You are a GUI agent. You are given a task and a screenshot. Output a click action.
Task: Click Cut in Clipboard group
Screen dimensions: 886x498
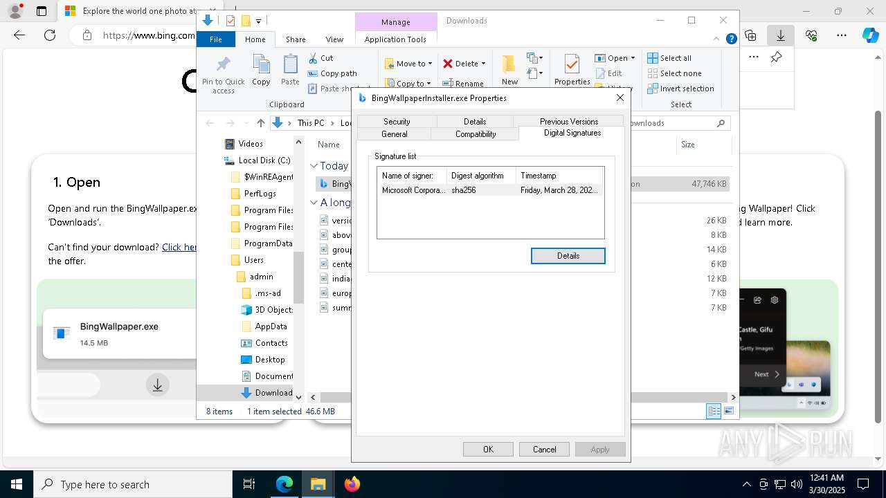tap(320, 58)
